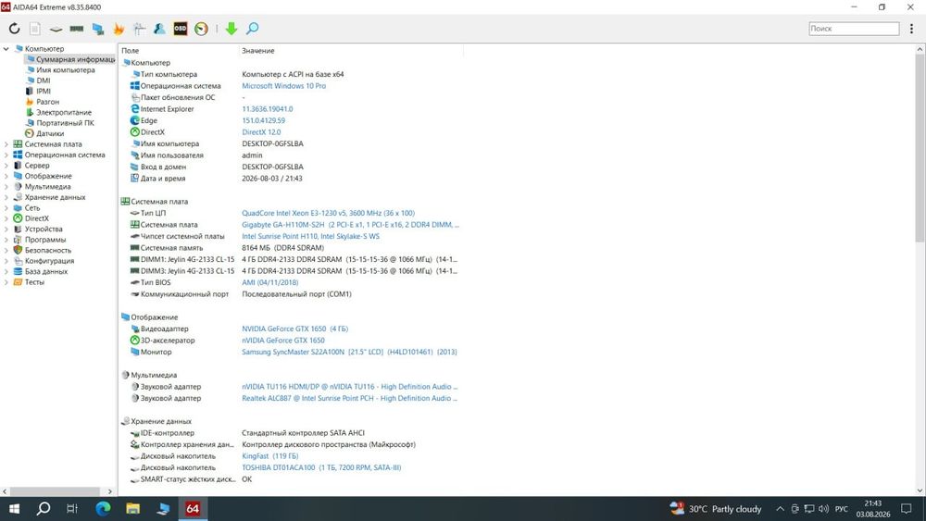This screenshot has width=926, height=521.
Task: Click the user account toolbar icon
Action: [x=159, y=29]
